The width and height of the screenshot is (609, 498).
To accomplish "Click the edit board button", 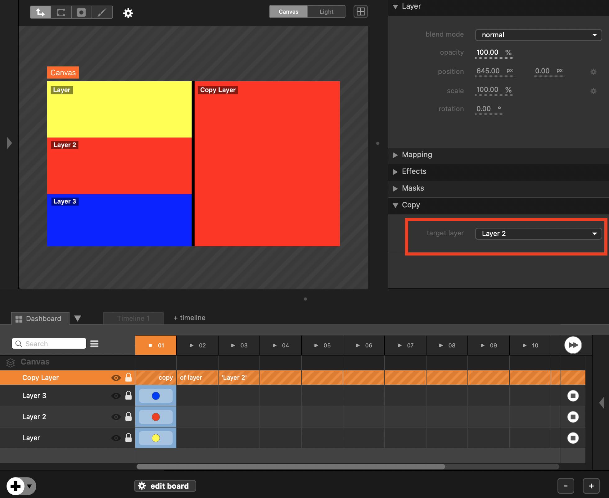I will coord(165,486).
